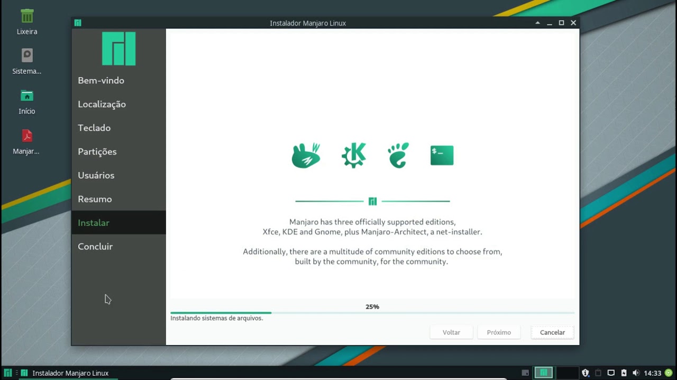Image resolution: width=677 pixels, height=380 pixels.
Task: Click the 14:33 clock
Action: (653, 373)
